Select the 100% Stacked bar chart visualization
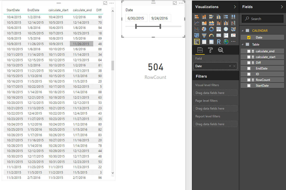286x190 pixels. 226,17
